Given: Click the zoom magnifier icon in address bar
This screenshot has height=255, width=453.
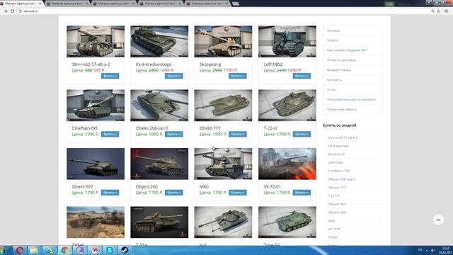Looking at the screenshot, I should (432, 11).
